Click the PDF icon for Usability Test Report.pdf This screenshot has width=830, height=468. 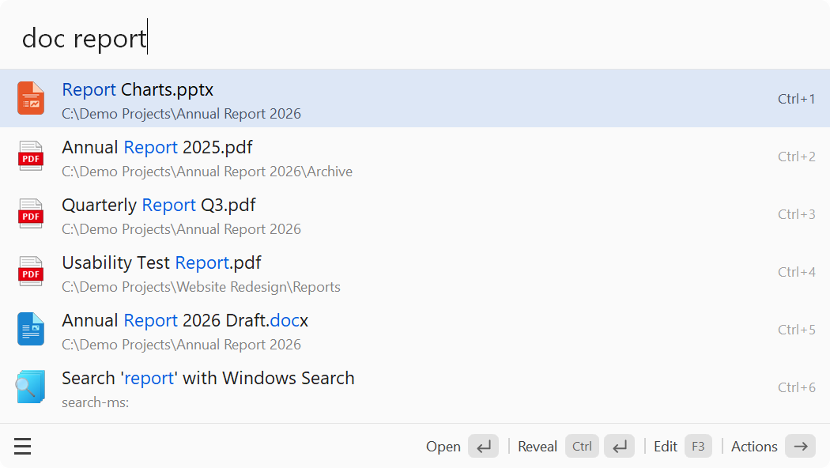coord(31,271)
